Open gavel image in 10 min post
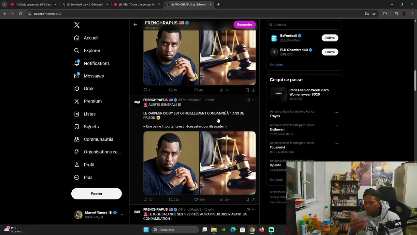 pyautogui.click(x=228, y=163)
